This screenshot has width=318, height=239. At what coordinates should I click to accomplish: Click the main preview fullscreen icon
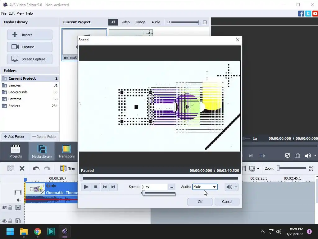pos(287,156)
